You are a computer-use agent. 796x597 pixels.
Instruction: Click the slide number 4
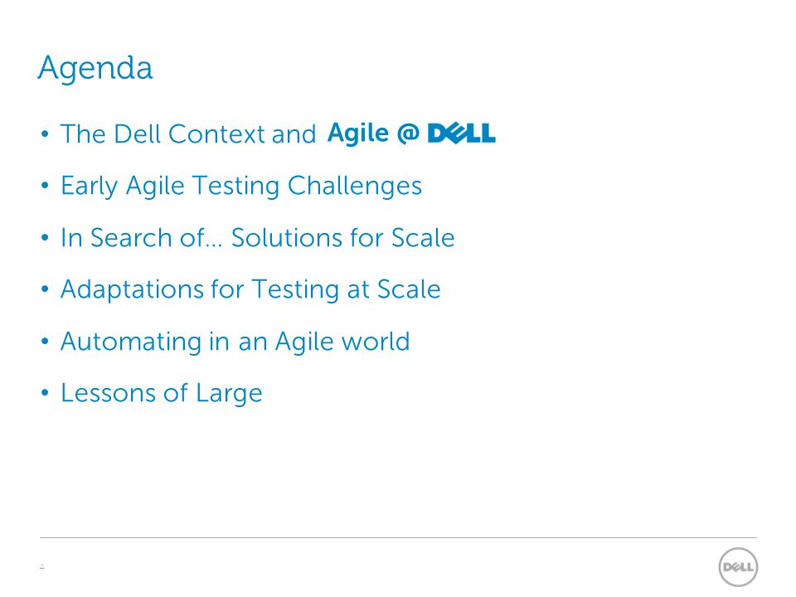[42, 566]
